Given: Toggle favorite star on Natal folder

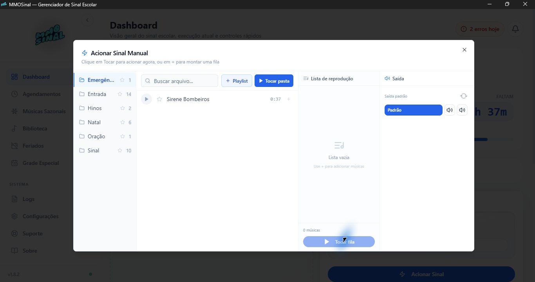Looking at the screenshot, I should pos(122,122).
